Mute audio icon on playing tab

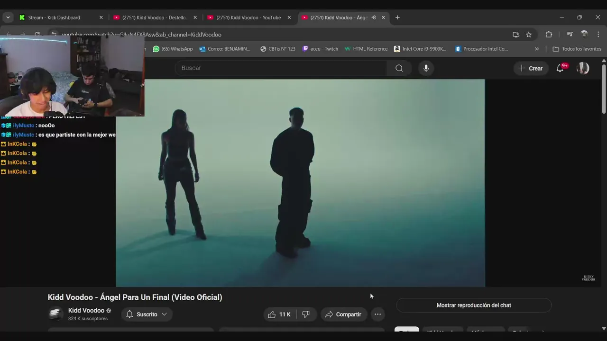click(x=374, y=18)
